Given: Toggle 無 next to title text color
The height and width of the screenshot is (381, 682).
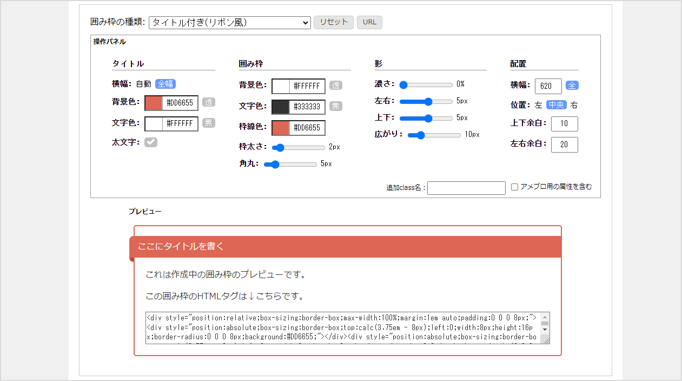Looking at the screenshot, I should pyautogui.click(x=209, y=123).
